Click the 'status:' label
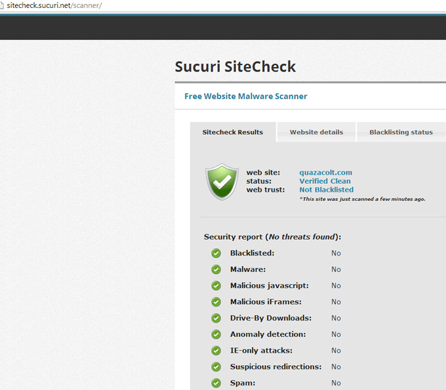446x390 pixels. click(259, 181)
